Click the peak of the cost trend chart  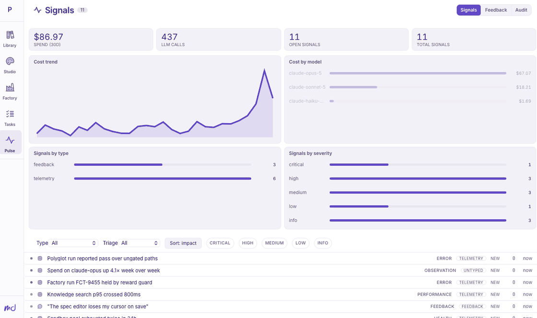pyautogui.click(x=264, y=70)
